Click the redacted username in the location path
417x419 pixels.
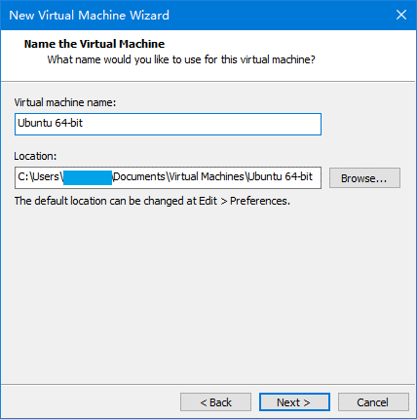[88, 177]
